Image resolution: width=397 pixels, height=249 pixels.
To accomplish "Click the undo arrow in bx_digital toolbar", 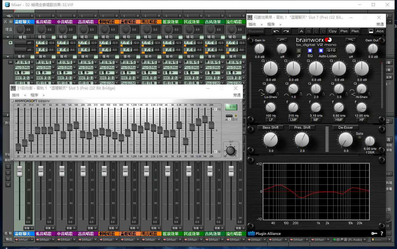I will pyautogui.click(x=277, y=31).
